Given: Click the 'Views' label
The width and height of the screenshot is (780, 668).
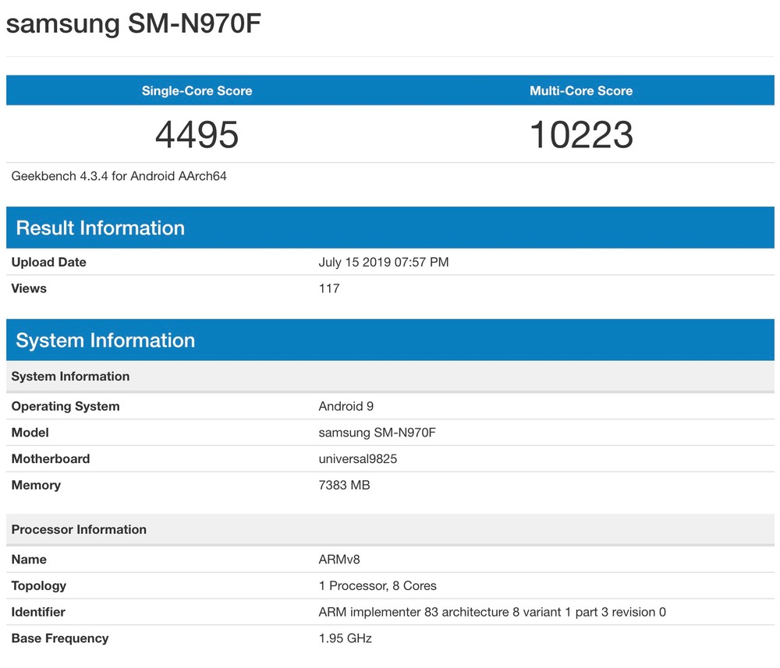Looking at the screenshot, I should (x=29, y=288).
